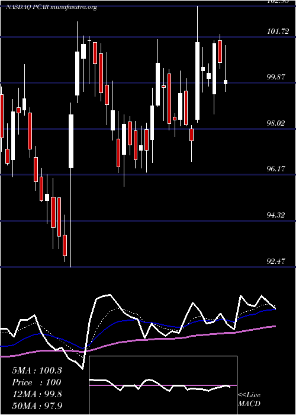Click the <<Live MACD label
Viewport: 296px width, 415px height.
pyautogui.click(x=249, y=400)
